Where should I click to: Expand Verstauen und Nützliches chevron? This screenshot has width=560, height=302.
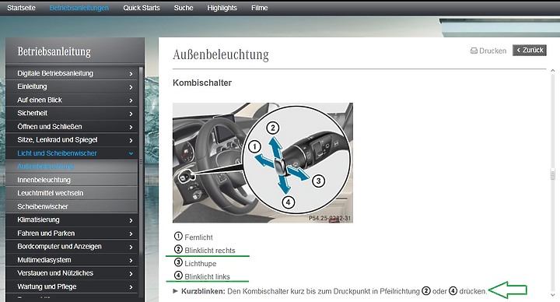(131, 274)
